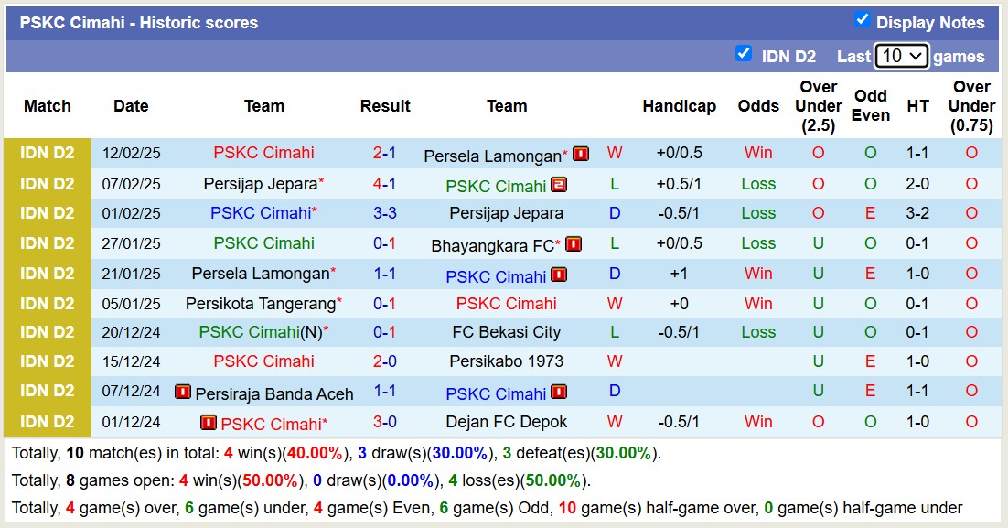1008x528 pixels.
Task: Click the Persikota Tangerang team link
Action: (261, 304)
